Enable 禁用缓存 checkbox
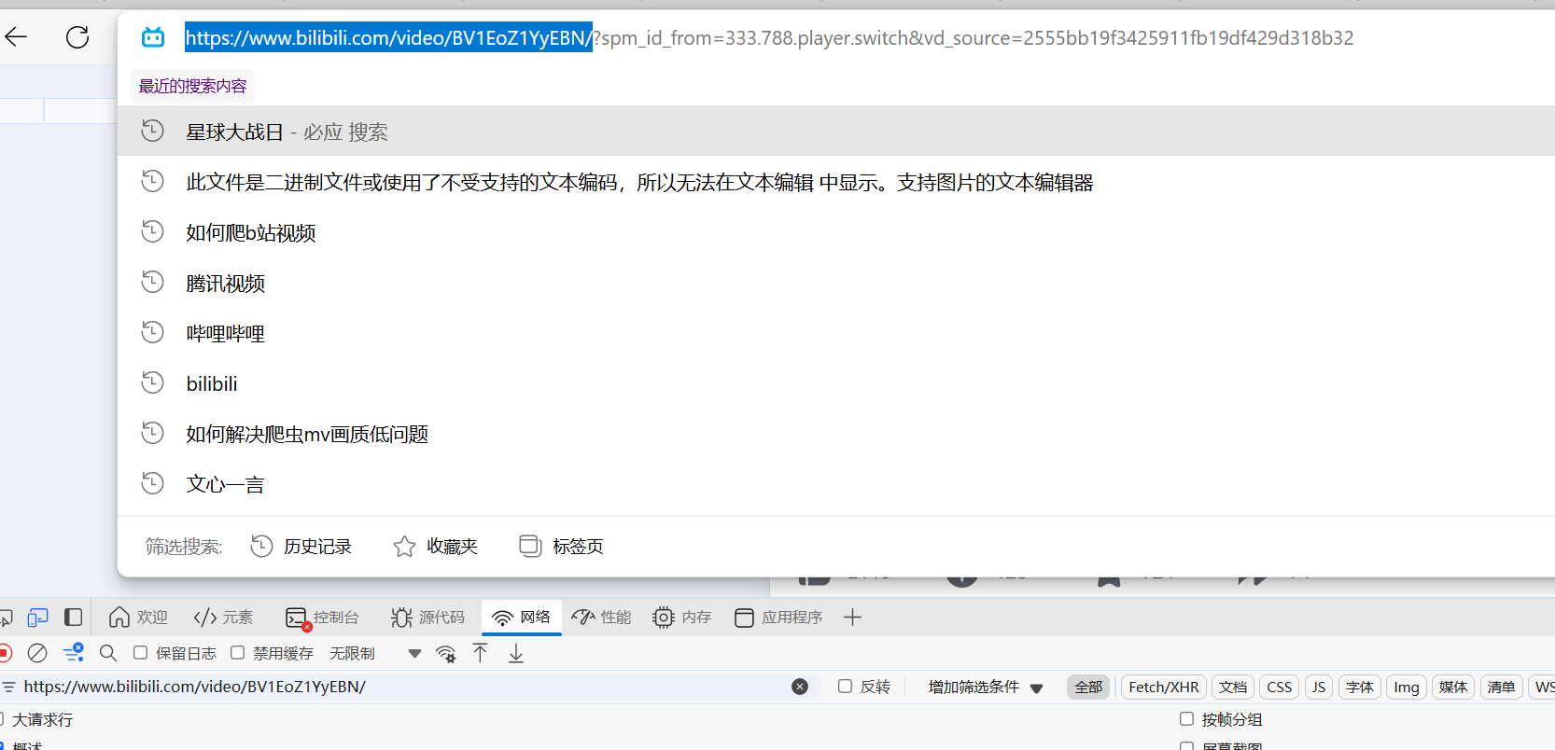This screenshot has height=750, width=1555. click(237, 653)
